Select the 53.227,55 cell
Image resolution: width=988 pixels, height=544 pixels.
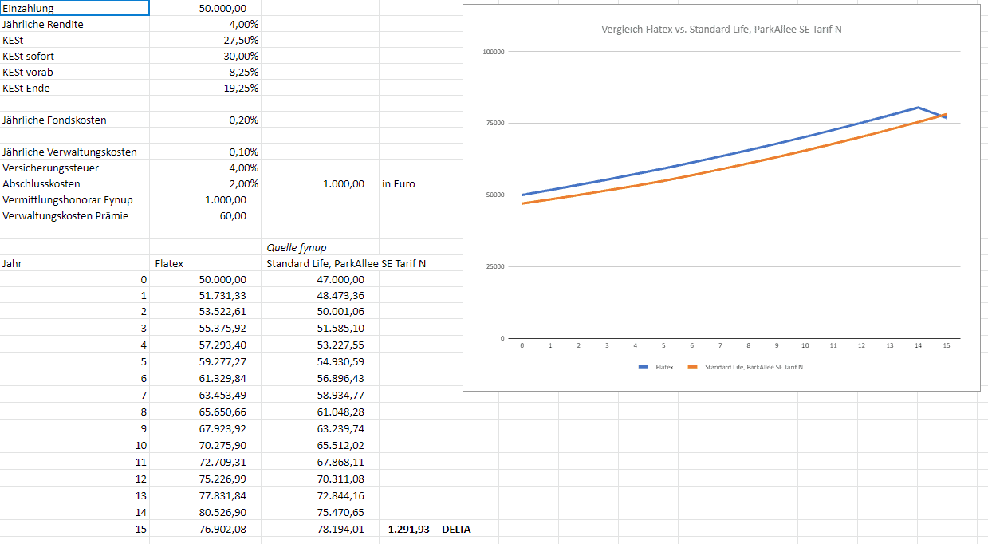(320, 345)
